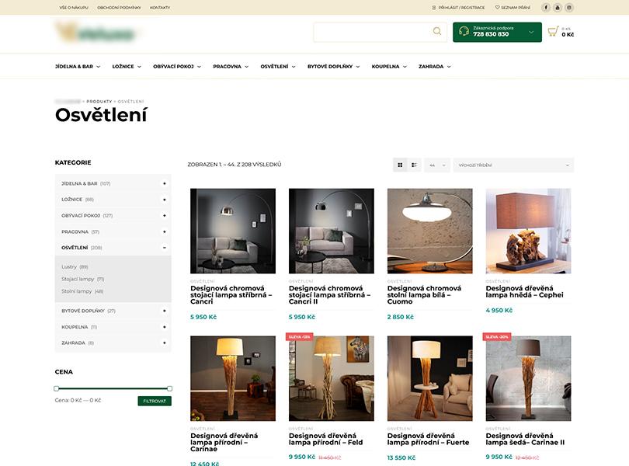Viewport: 629px width, 466px height.
Task: Open Ložnice navigation menu
Action: [127, 67]
